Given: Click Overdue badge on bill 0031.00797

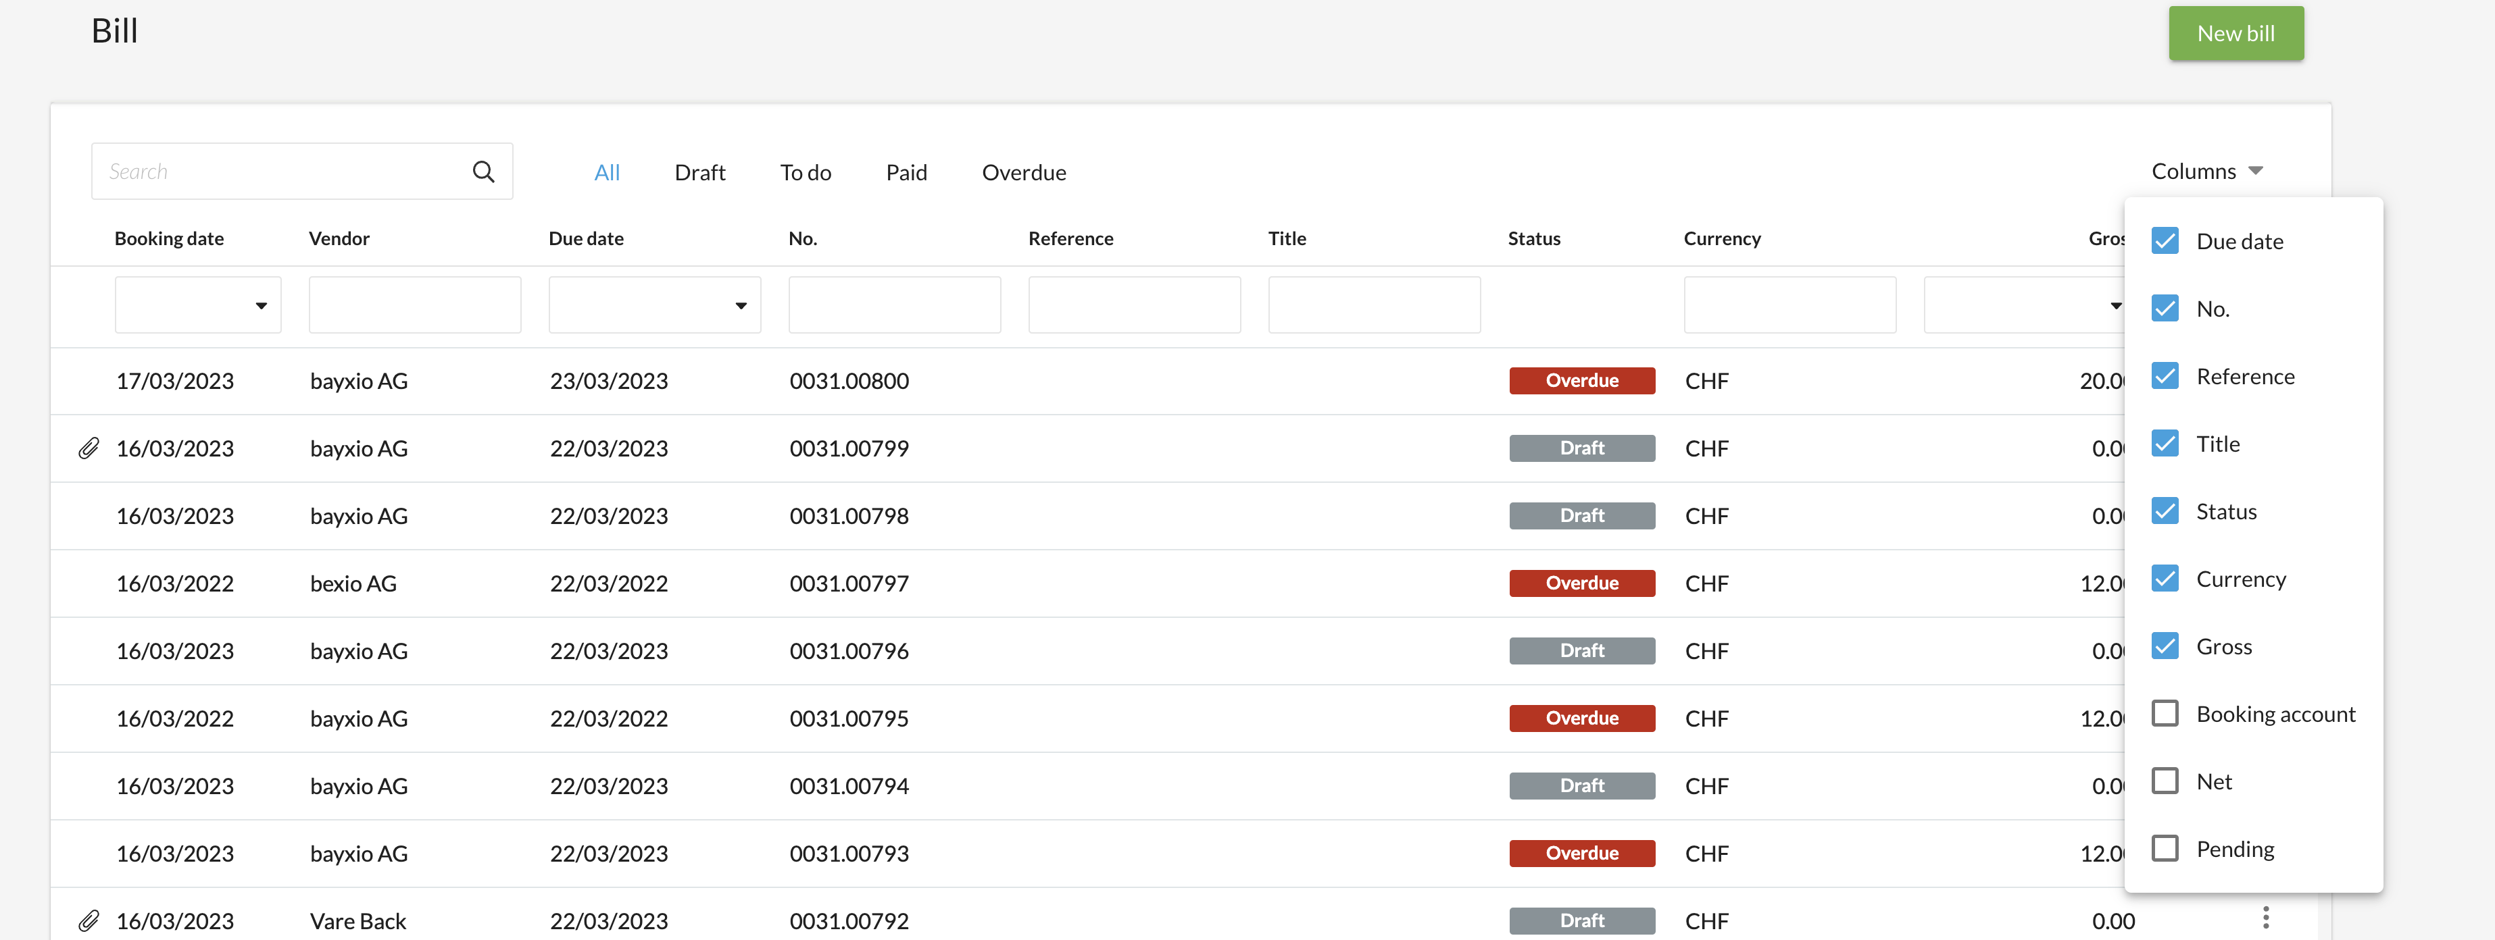Looking at the screenshot, I should point(1581,583).
